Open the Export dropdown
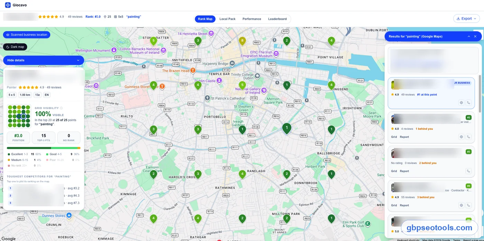Screen dimensions: 484x241 tap(466, 19)
